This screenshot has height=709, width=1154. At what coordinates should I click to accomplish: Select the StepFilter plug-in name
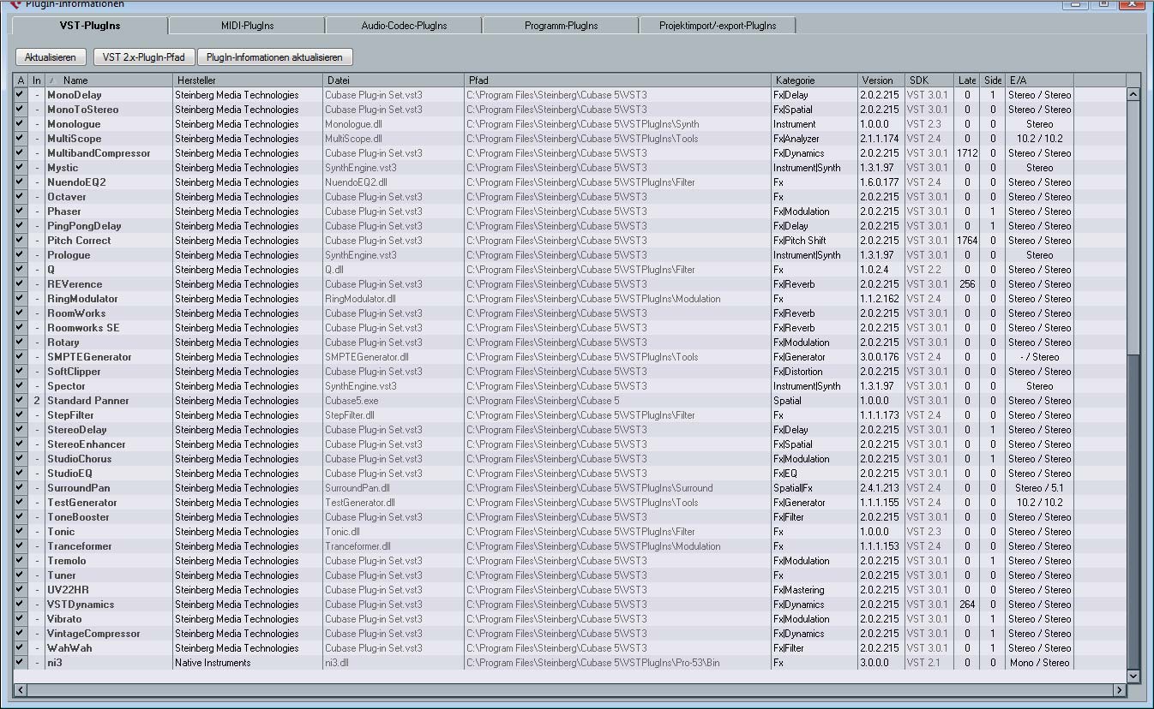[x=70, y=415]
